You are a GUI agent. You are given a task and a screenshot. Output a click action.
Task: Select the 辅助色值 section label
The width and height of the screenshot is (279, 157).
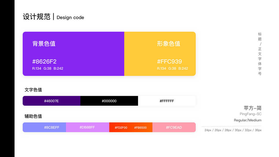[x=33, y=116]
